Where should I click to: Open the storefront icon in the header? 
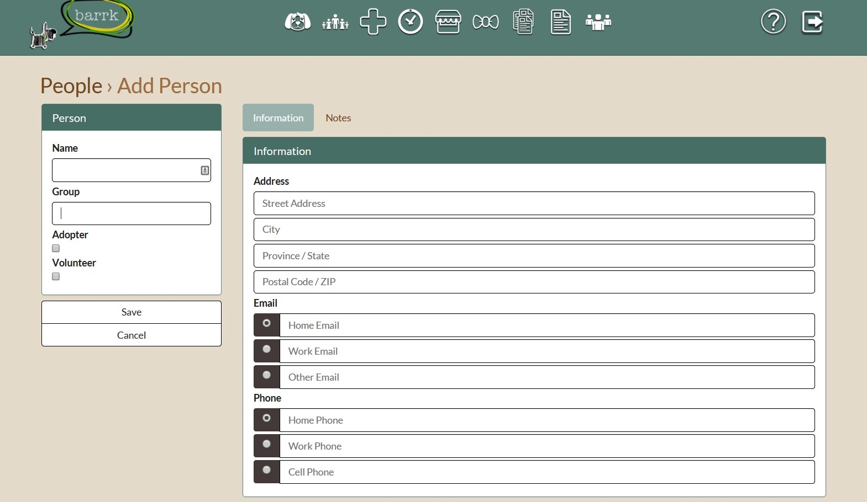(448, 22)
